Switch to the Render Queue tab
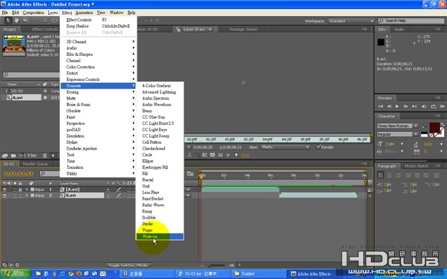Image resolution: width=447 pixels, height=279 pixels. [x=35, y=164]
